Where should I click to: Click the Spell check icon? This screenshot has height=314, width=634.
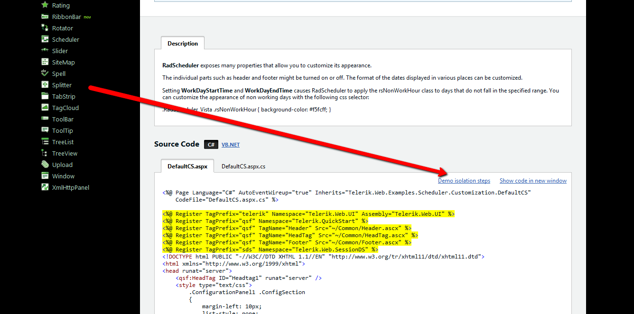coord(45,74)
